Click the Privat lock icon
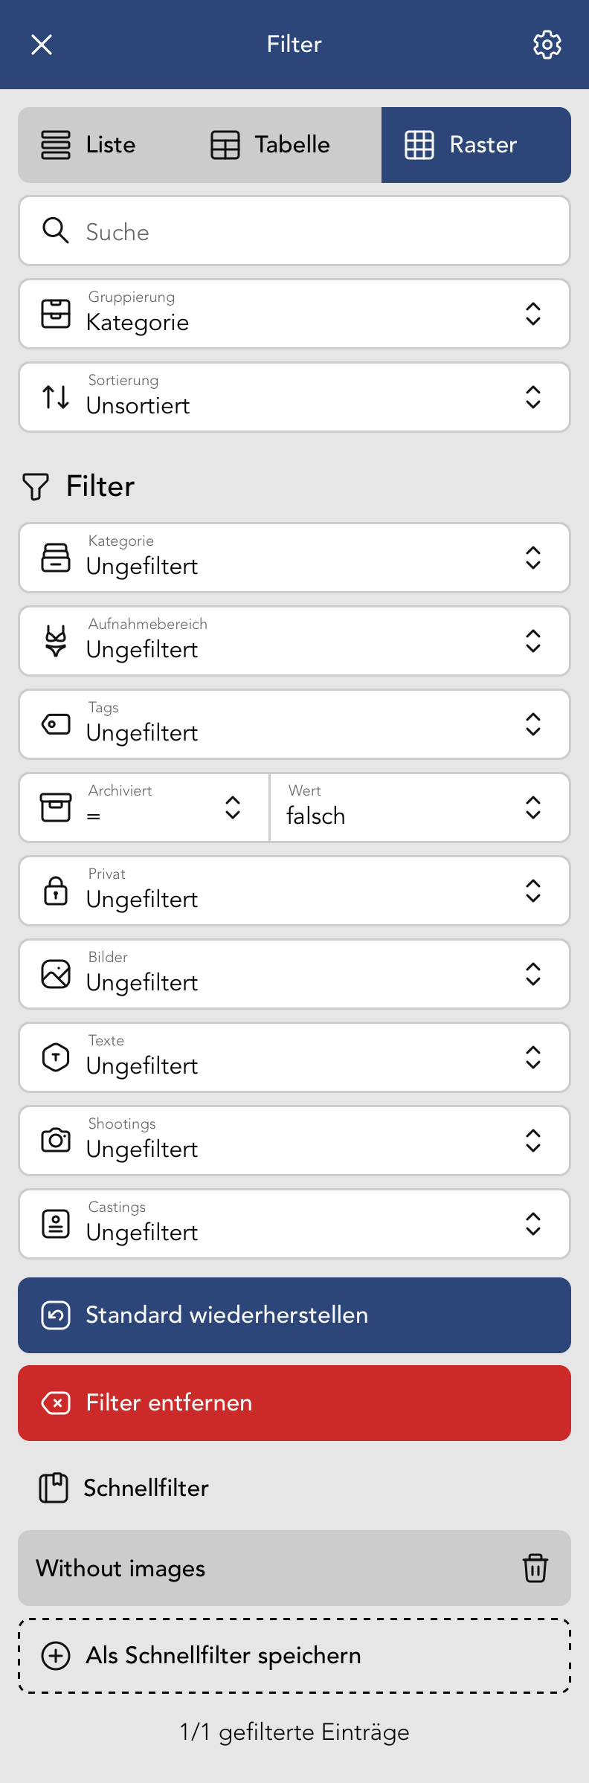This screenshot has height=1783, width=589. [55, 891]
